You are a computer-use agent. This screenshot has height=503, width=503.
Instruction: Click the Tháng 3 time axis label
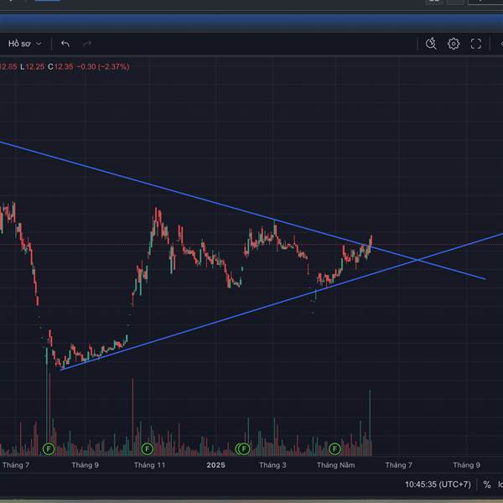pyautogui.click(x=272, y=465)
